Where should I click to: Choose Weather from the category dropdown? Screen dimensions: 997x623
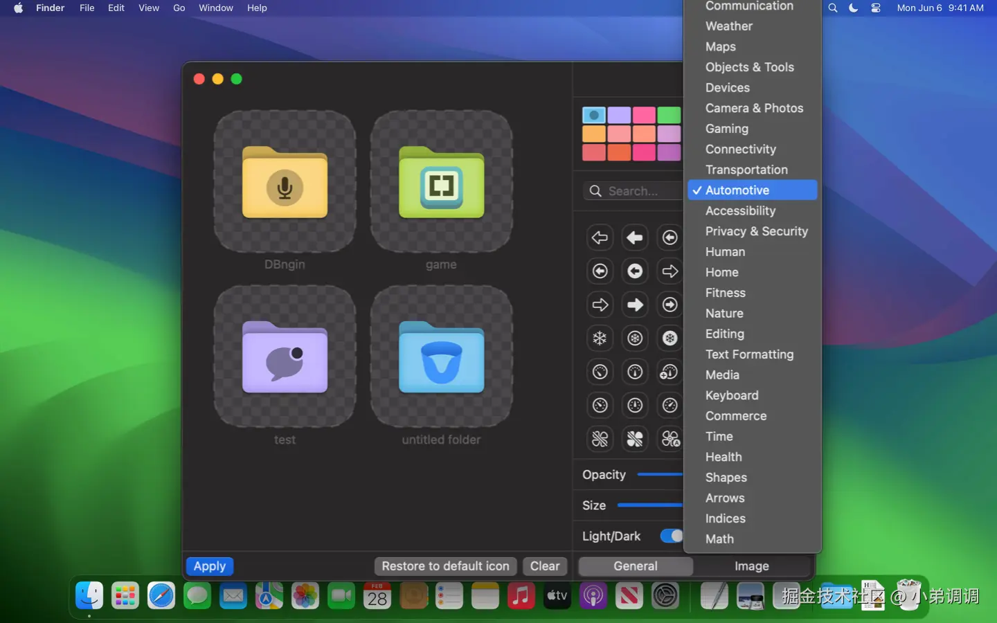coord(728,26)
